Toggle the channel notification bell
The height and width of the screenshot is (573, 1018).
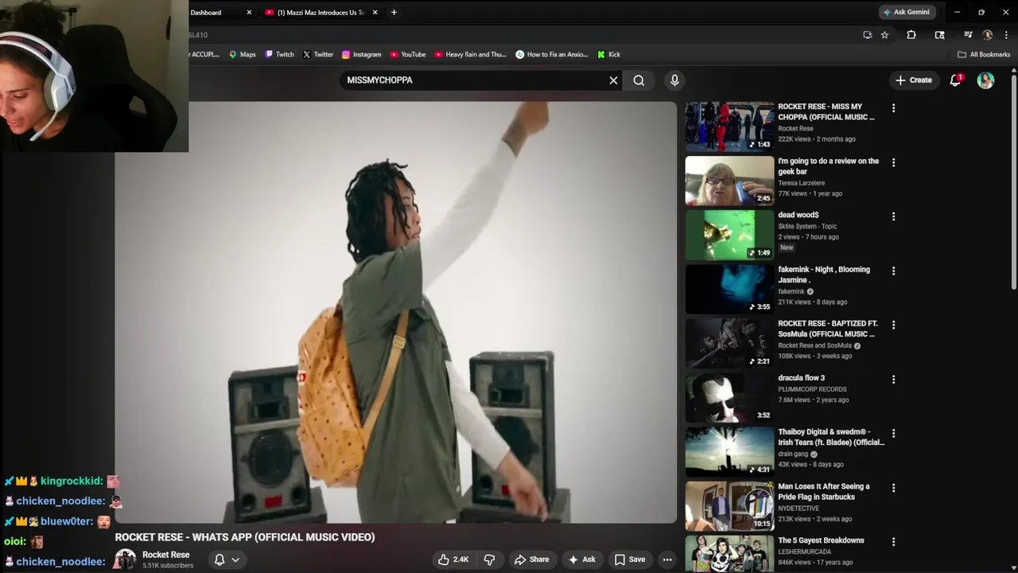tap(220, 559)
